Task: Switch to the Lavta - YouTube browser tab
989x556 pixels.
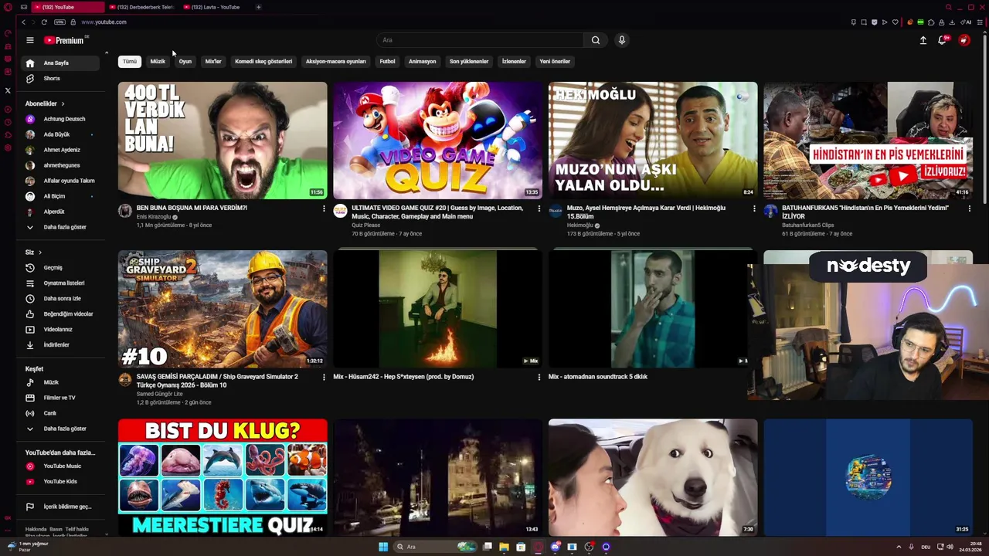Action: point(216,7)
